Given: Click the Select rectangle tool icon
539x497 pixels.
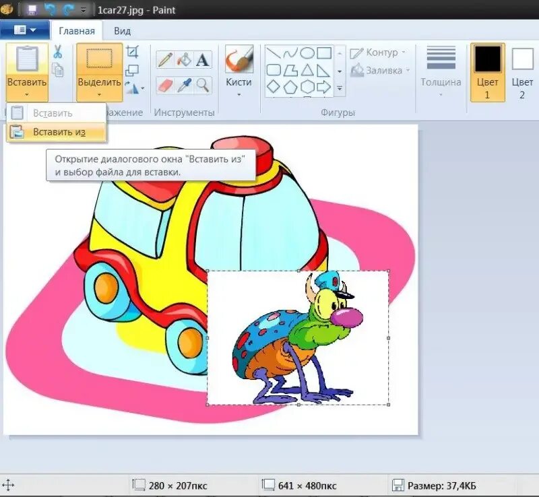Looking at the screenshot, I should (99, 59).
